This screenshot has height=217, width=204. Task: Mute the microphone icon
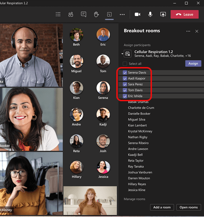tap(150, 15)
